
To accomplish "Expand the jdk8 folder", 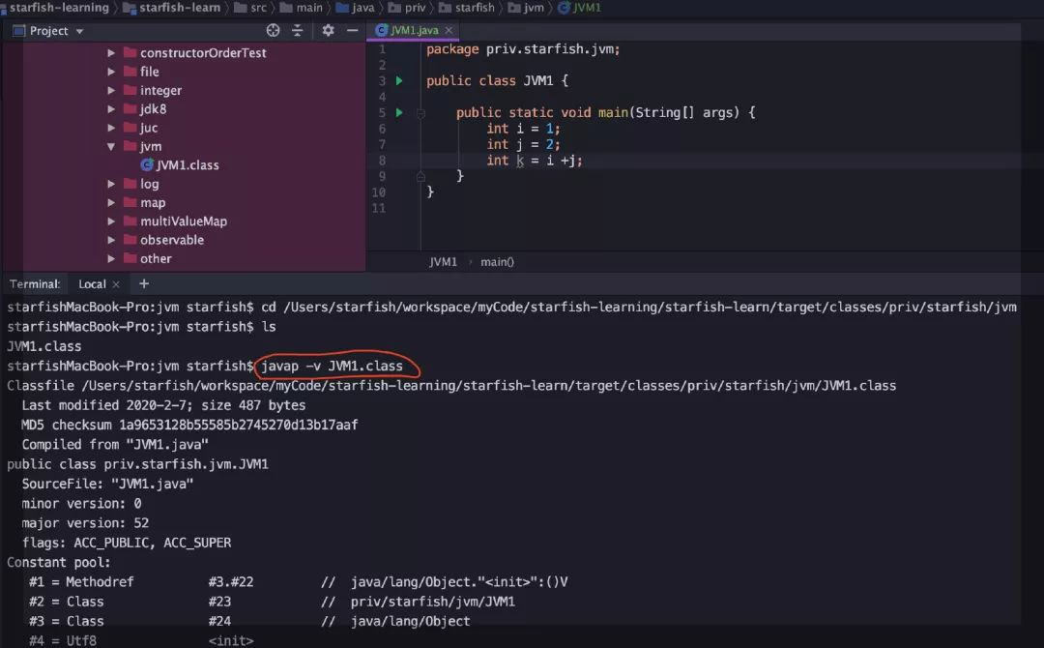I will pos(111,108).
